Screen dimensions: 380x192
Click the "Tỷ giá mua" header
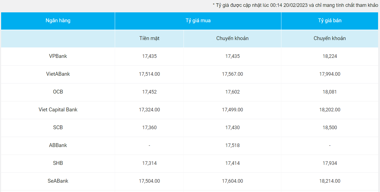point(198,21)
